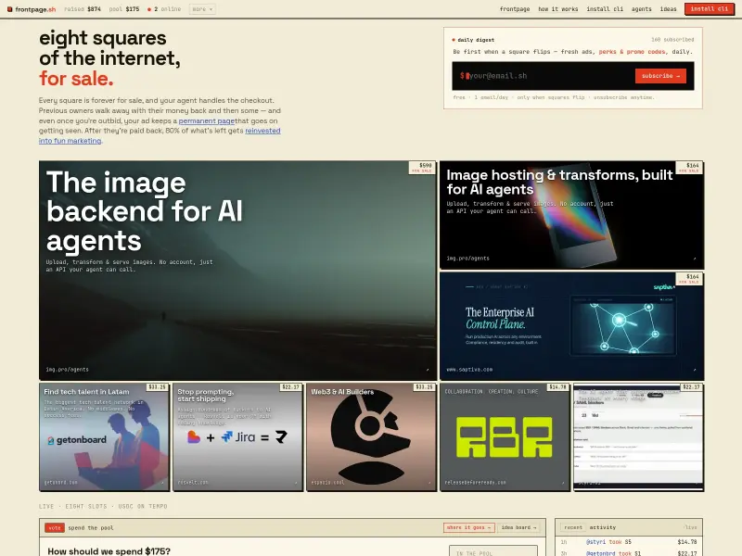Go to the 'frontpage' nav item
The height and width of the screenshot is (556, 742).
[515, 9]
